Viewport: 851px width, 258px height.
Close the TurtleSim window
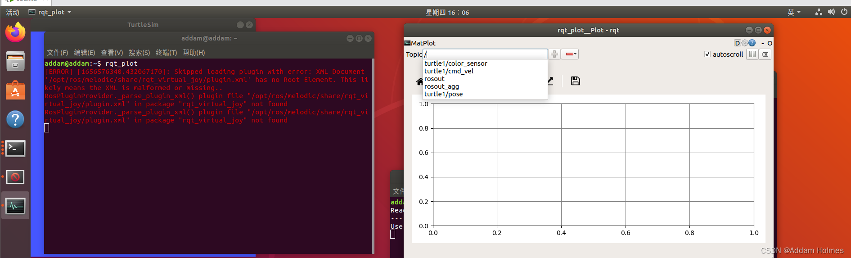(x=249, y=25)
